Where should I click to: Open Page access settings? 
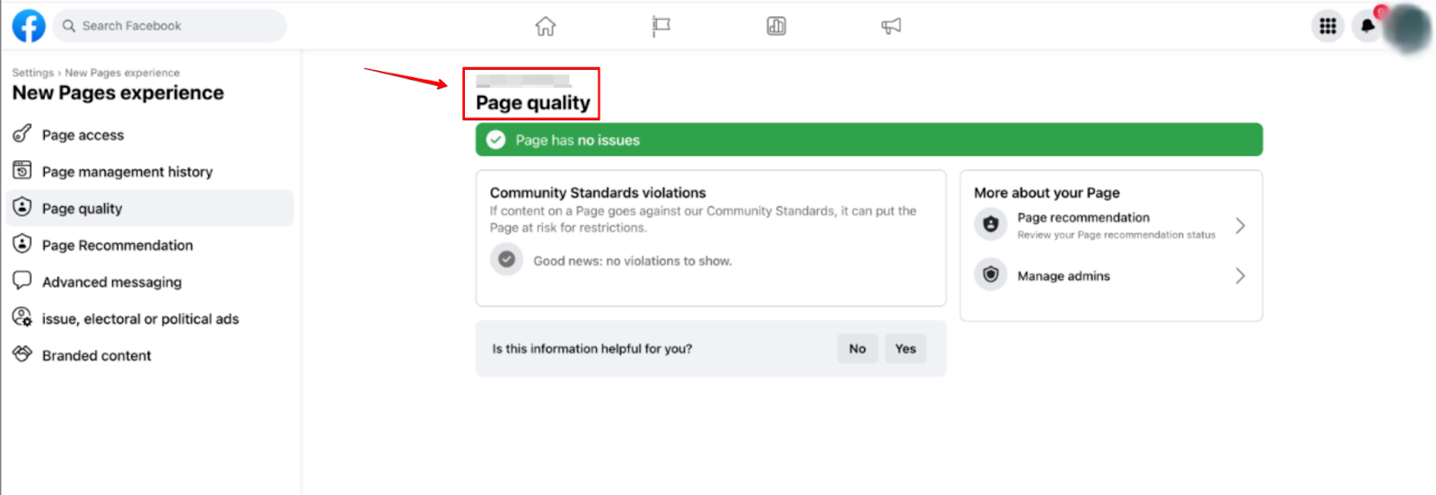tap(83, 135)
